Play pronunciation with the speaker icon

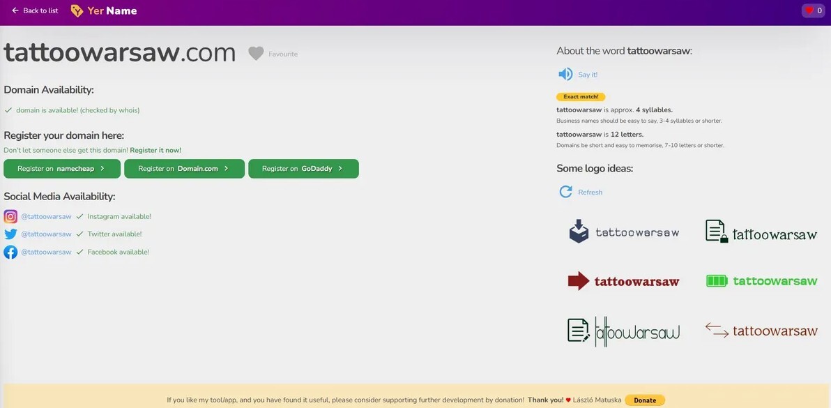coord(565,74)
